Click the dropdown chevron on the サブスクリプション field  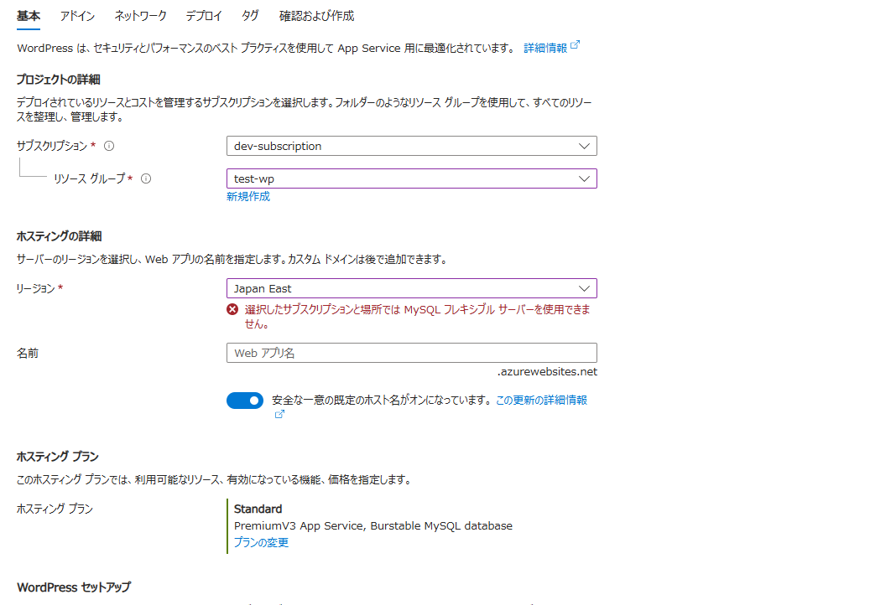point(585,145)
